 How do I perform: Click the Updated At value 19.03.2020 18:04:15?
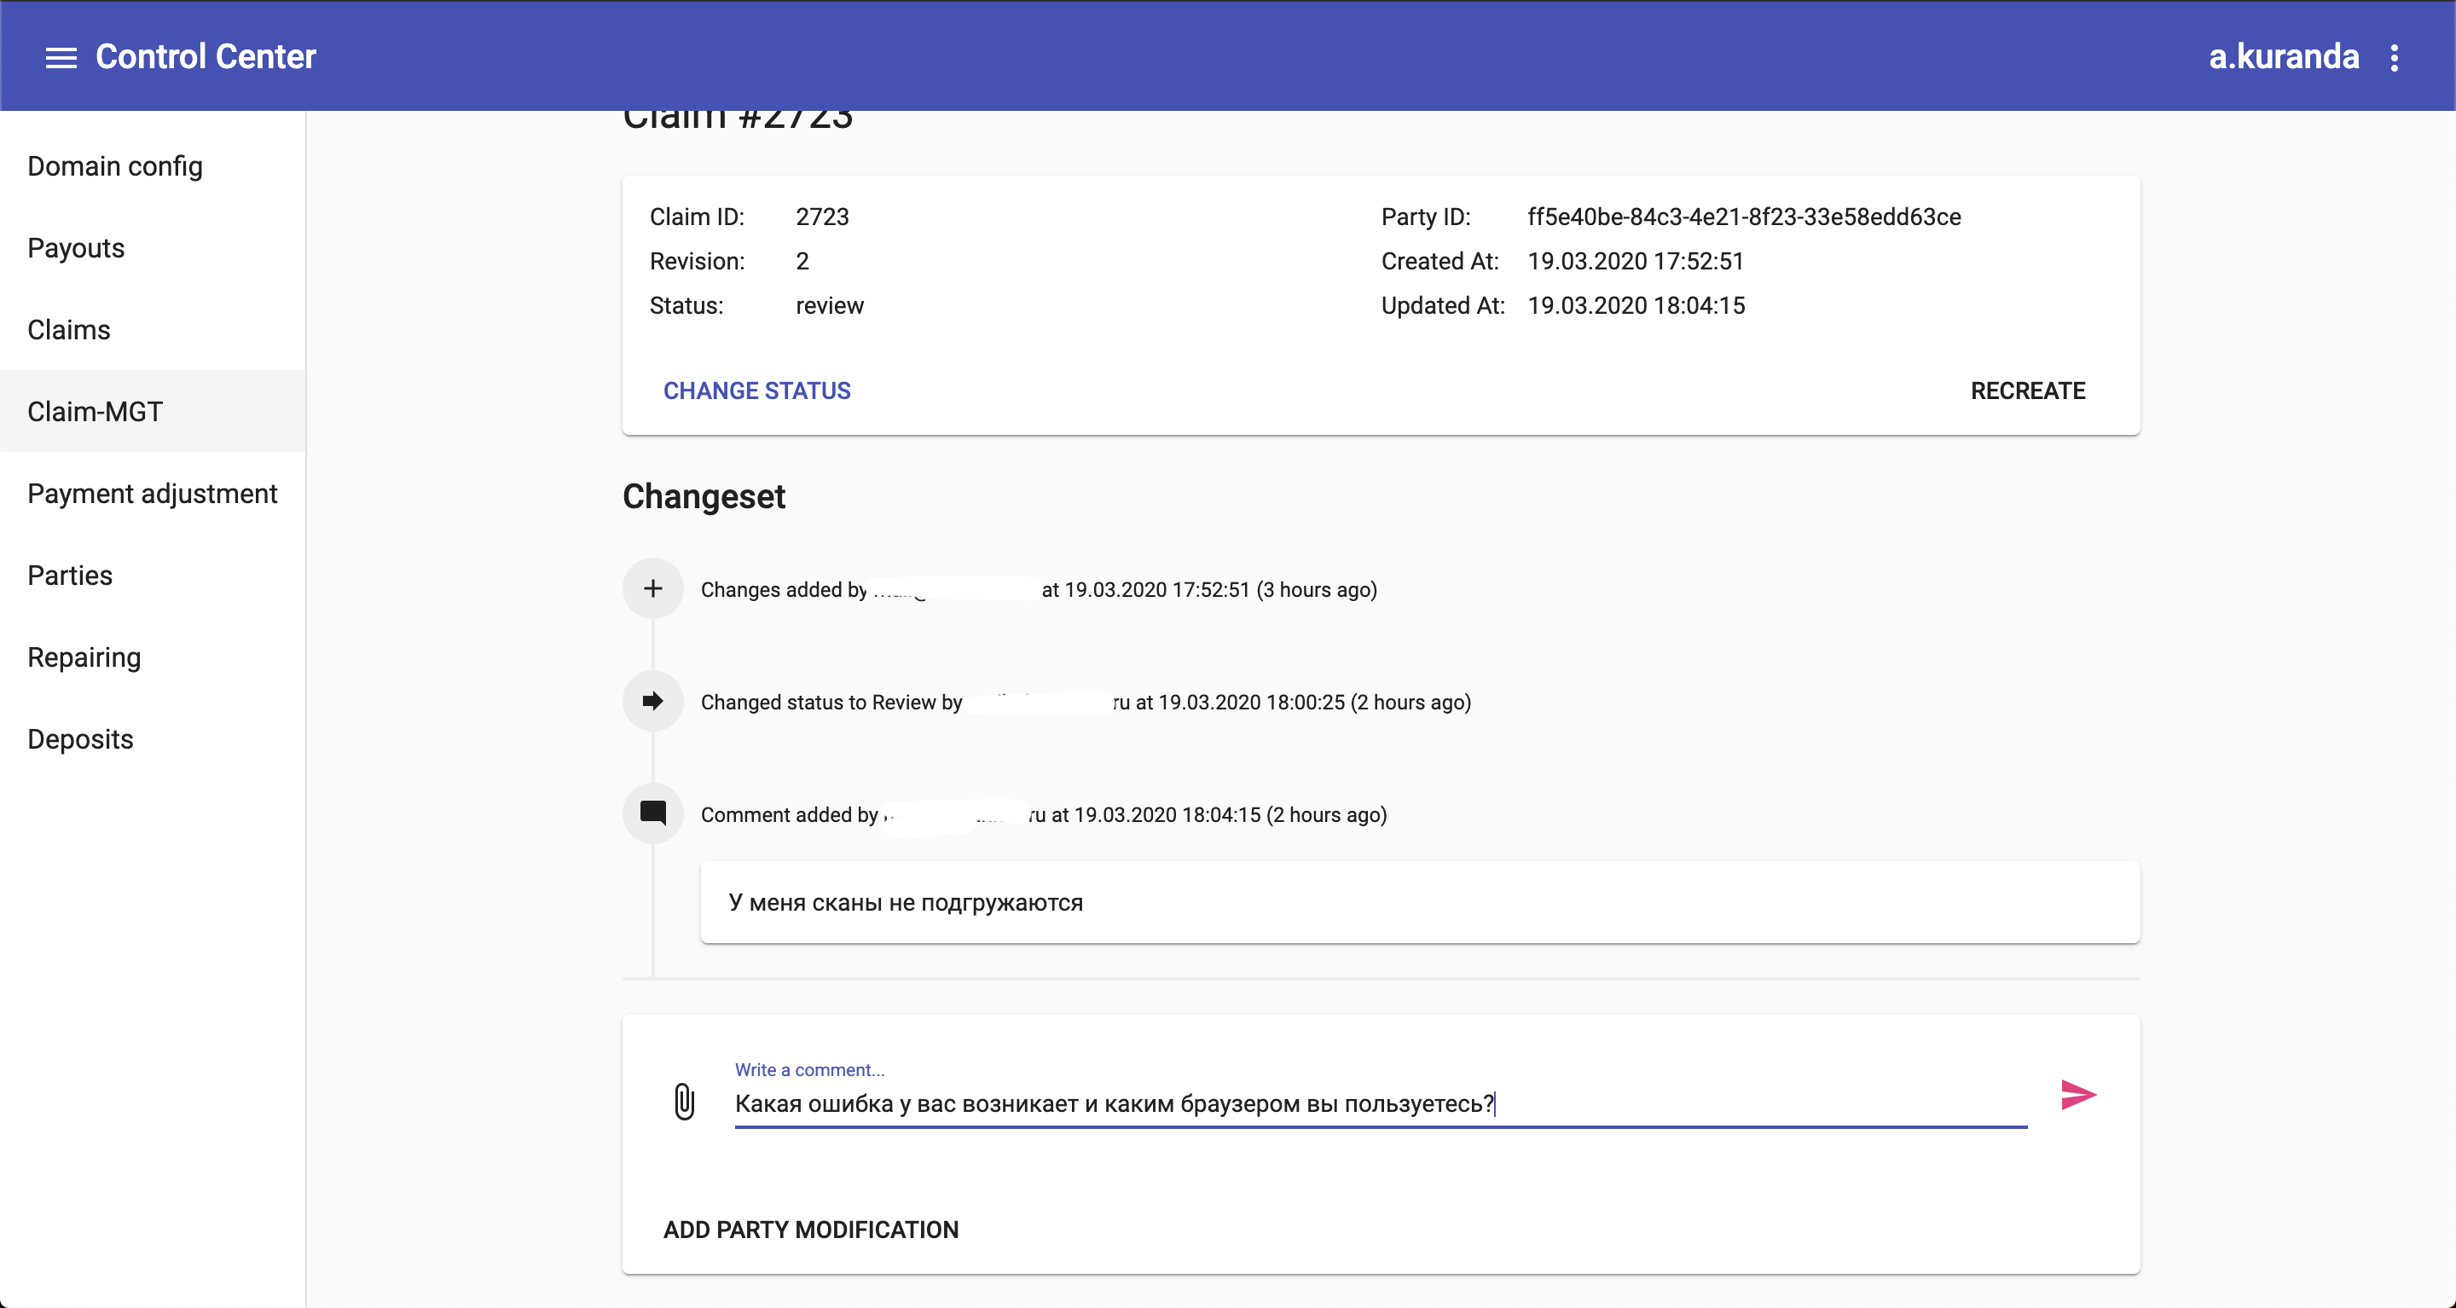pyautogui.click(x=1636, y=306)
